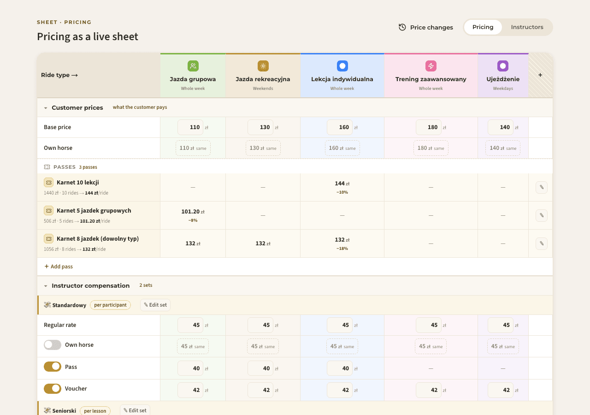Collapse the Instructor compensation section
This screenshot has width=590, height=415.
pos(46,286)
